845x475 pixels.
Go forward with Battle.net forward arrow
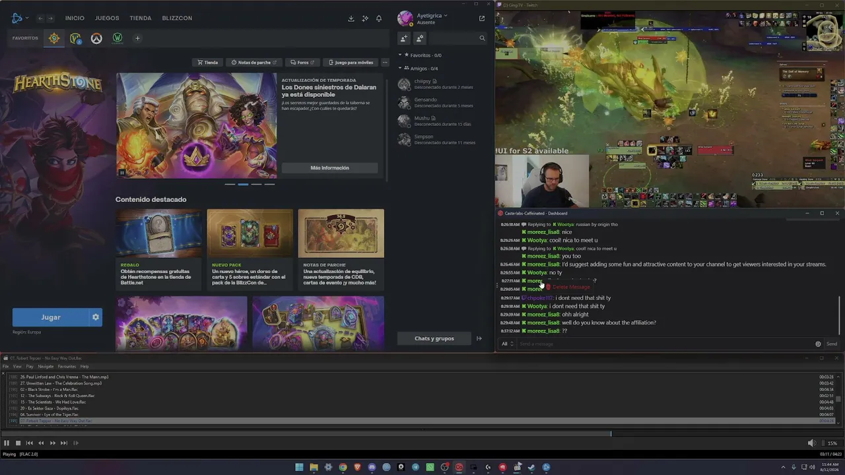tap(50, 18)
